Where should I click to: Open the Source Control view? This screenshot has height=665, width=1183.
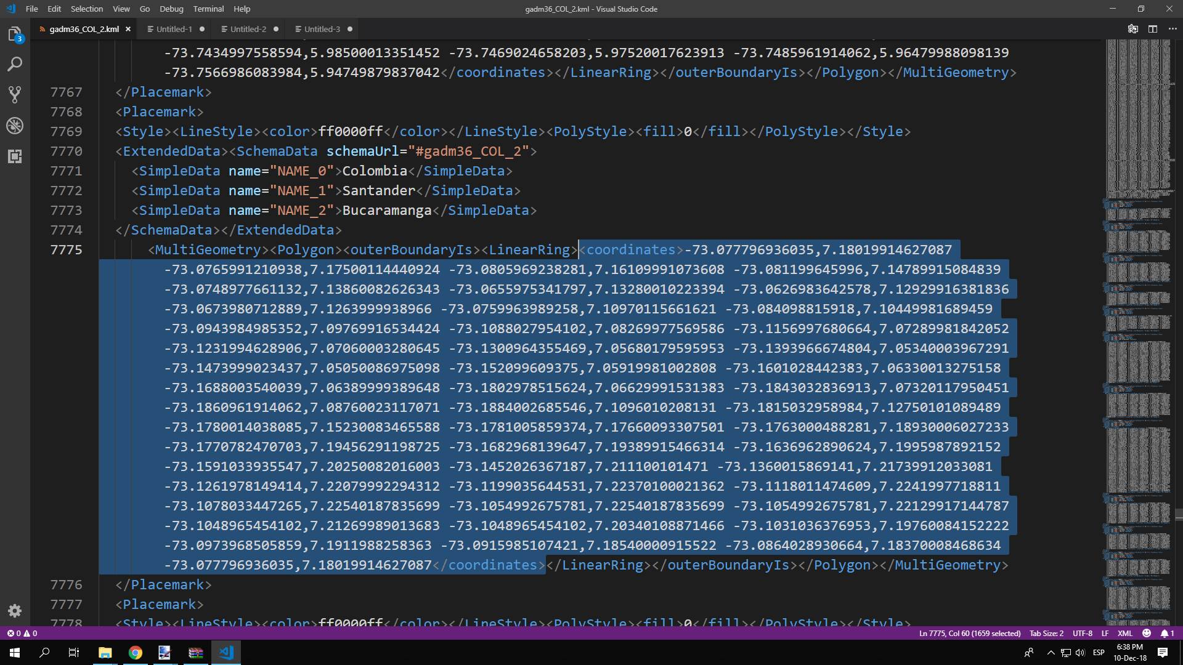tap(15, 94)
